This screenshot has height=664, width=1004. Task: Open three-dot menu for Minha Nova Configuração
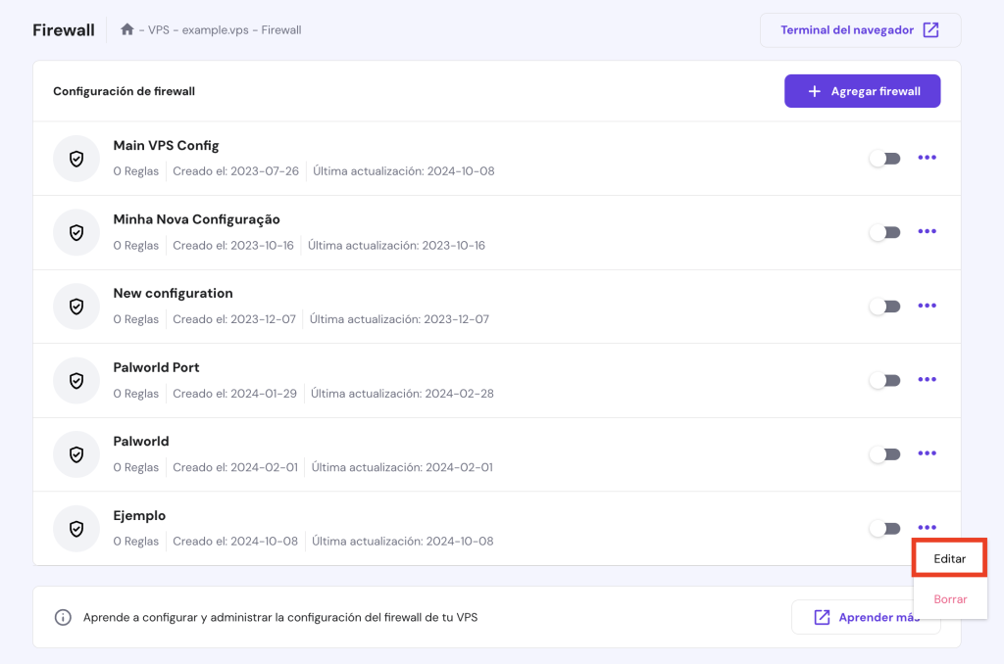coord(927,232)
